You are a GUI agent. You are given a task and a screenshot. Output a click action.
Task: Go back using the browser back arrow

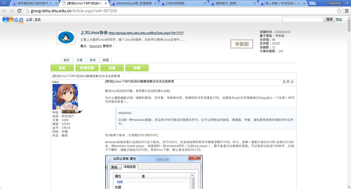click(4, 11)
